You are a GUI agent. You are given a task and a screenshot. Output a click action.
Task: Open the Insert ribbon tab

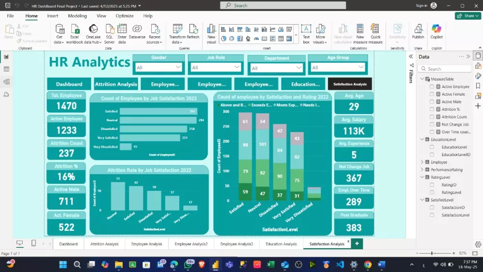[x=53, y=16]
